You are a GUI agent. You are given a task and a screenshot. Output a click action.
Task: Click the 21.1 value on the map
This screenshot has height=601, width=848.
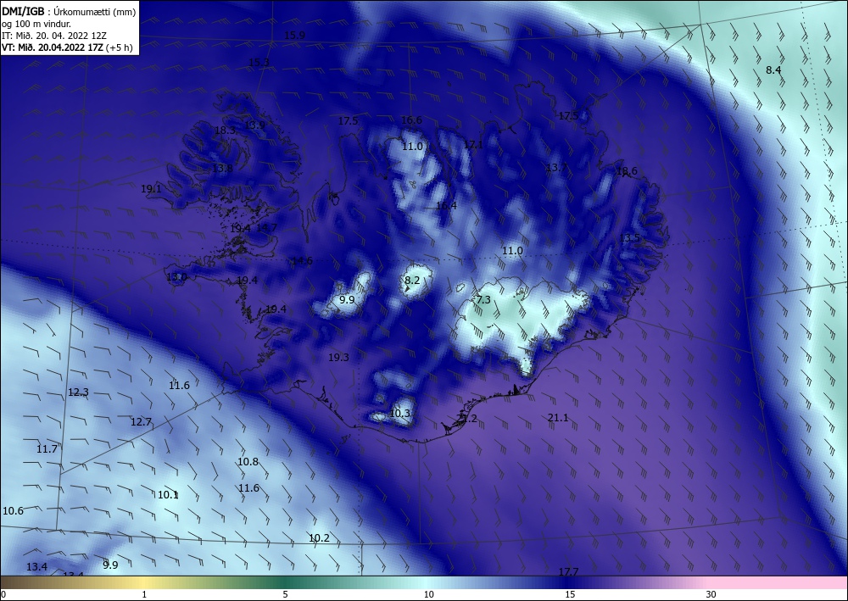(558, 417)
